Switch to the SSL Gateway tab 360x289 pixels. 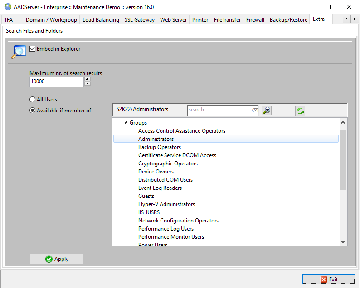click(x=139, y=20)
